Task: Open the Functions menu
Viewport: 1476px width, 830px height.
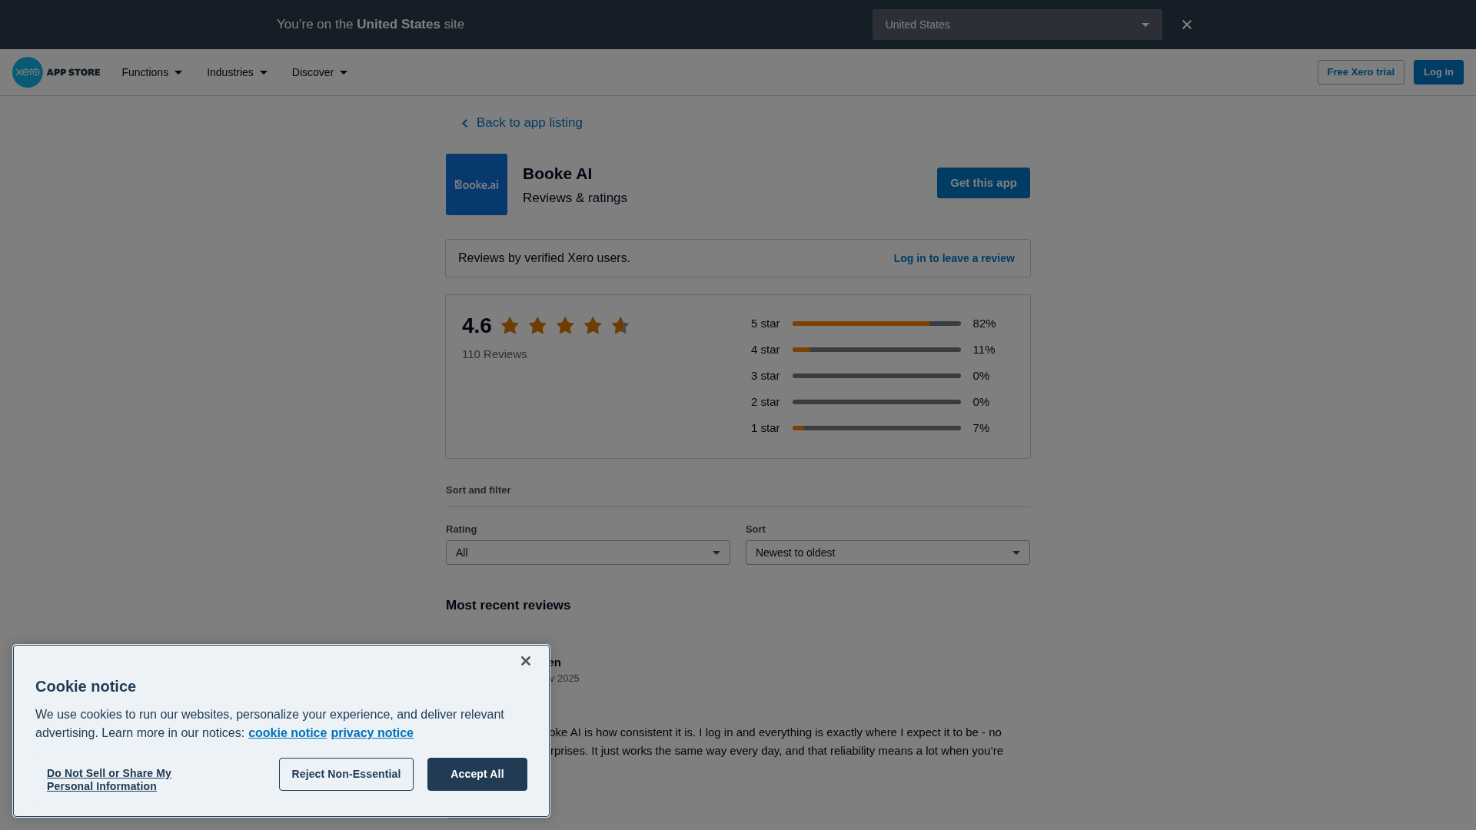Action: point(152,72)
